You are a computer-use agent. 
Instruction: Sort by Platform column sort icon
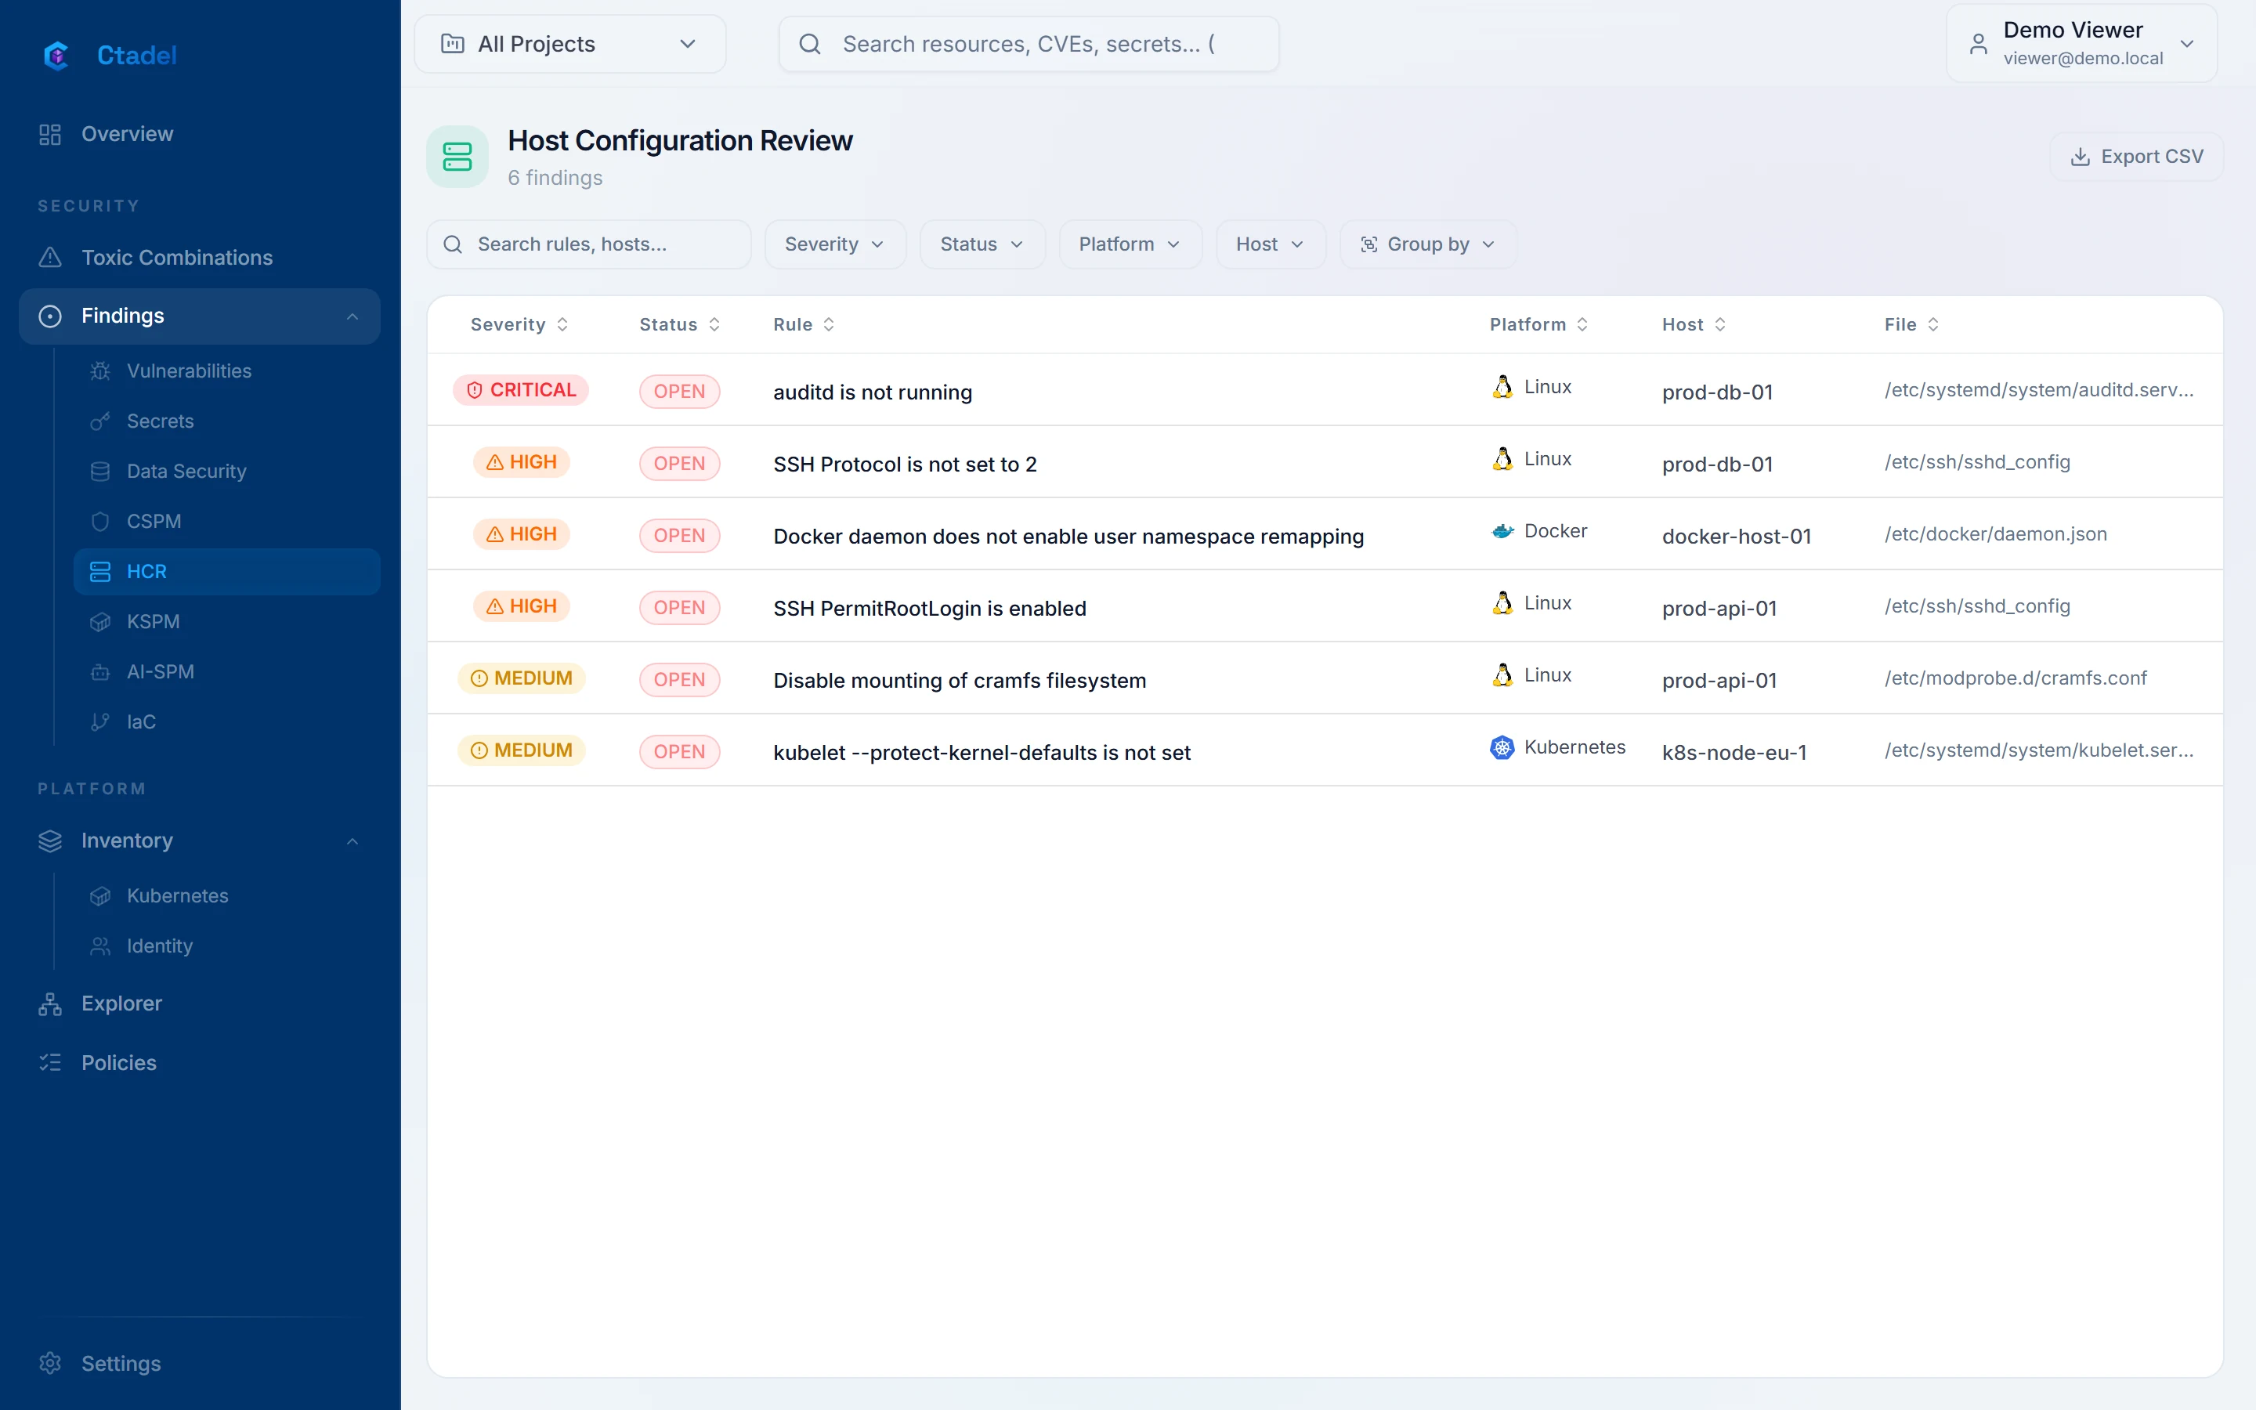(x=1582, y=324)
